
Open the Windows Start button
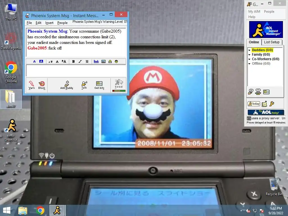7,210
